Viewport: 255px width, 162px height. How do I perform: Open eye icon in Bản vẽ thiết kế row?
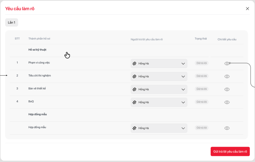227,89
